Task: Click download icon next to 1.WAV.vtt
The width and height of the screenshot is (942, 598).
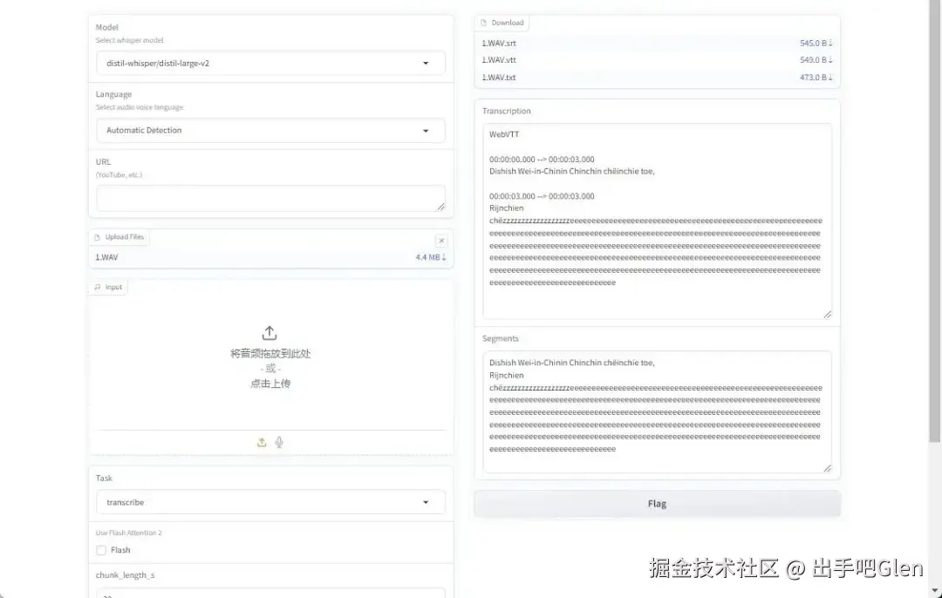Action: [x=829, y=59]
